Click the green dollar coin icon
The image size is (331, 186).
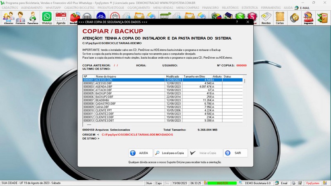pyautogui.click(x=240, y=16)
